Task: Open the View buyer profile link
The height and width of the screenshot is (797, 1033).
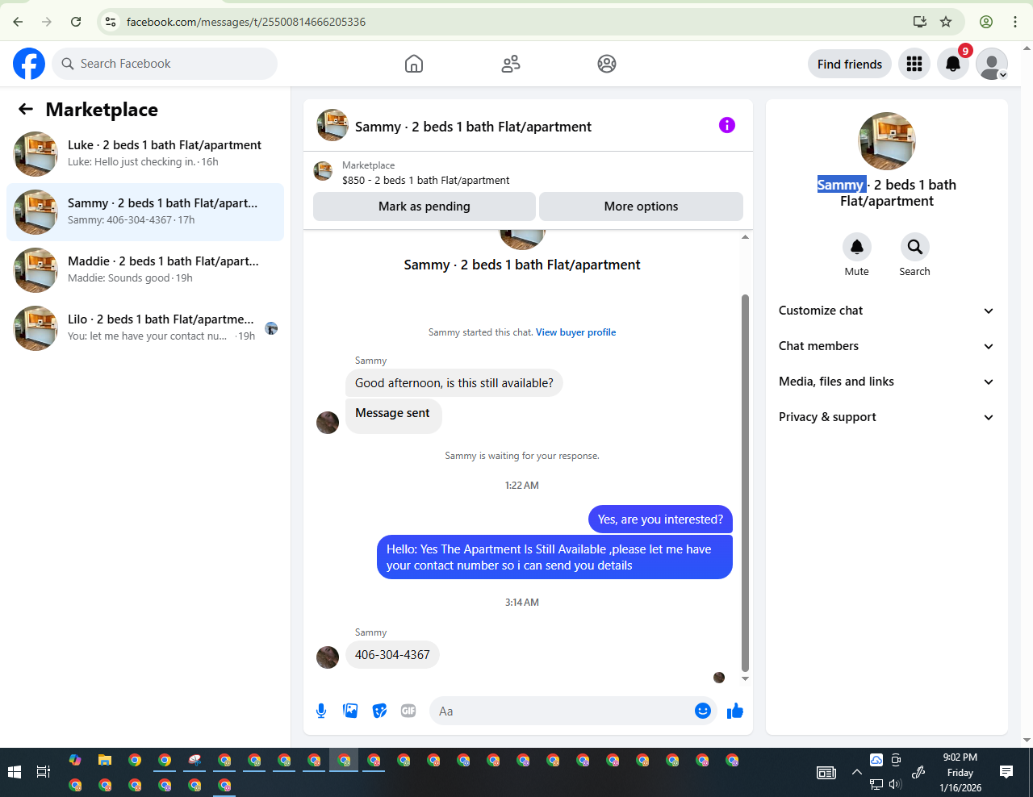Action: coord(575,332)
